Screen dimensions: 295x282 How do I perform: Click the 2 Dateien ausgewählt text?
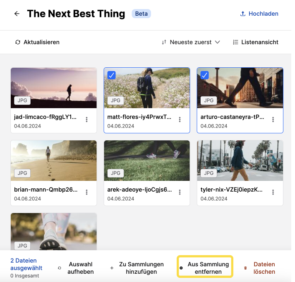point(26,264)
